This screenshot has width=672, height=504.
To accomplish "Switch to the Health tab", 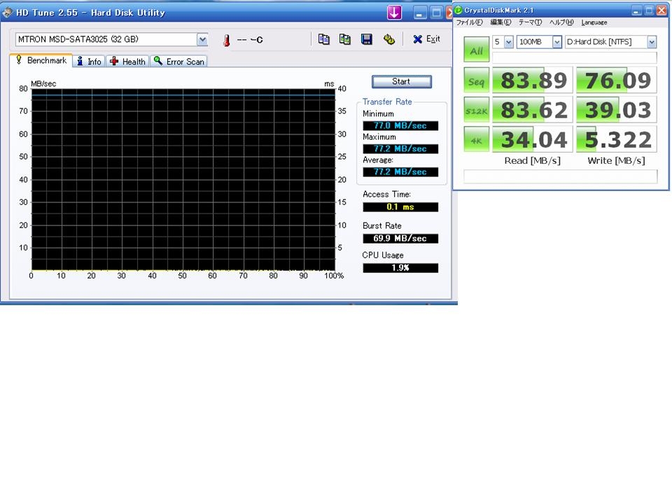I will (x=127, y=62).
